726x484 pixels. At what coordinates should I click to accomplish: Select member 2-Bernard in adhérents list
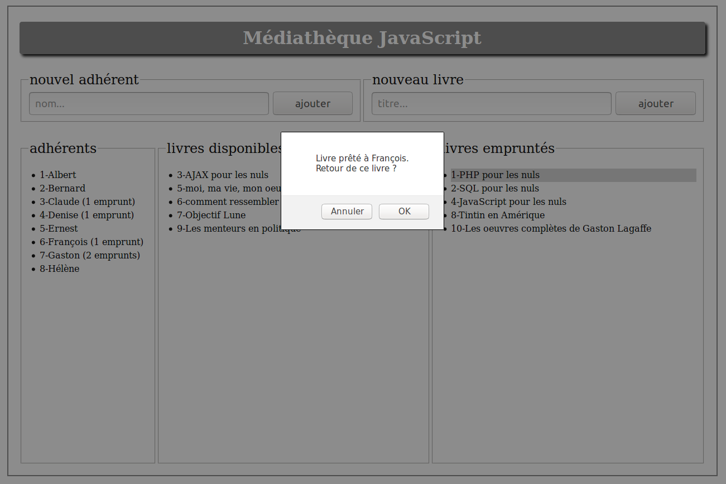click(62, 189)
